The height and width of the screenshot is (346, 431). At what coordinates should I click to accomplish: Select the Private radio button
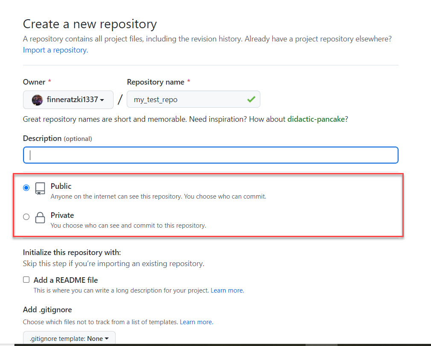pos(26,217)
